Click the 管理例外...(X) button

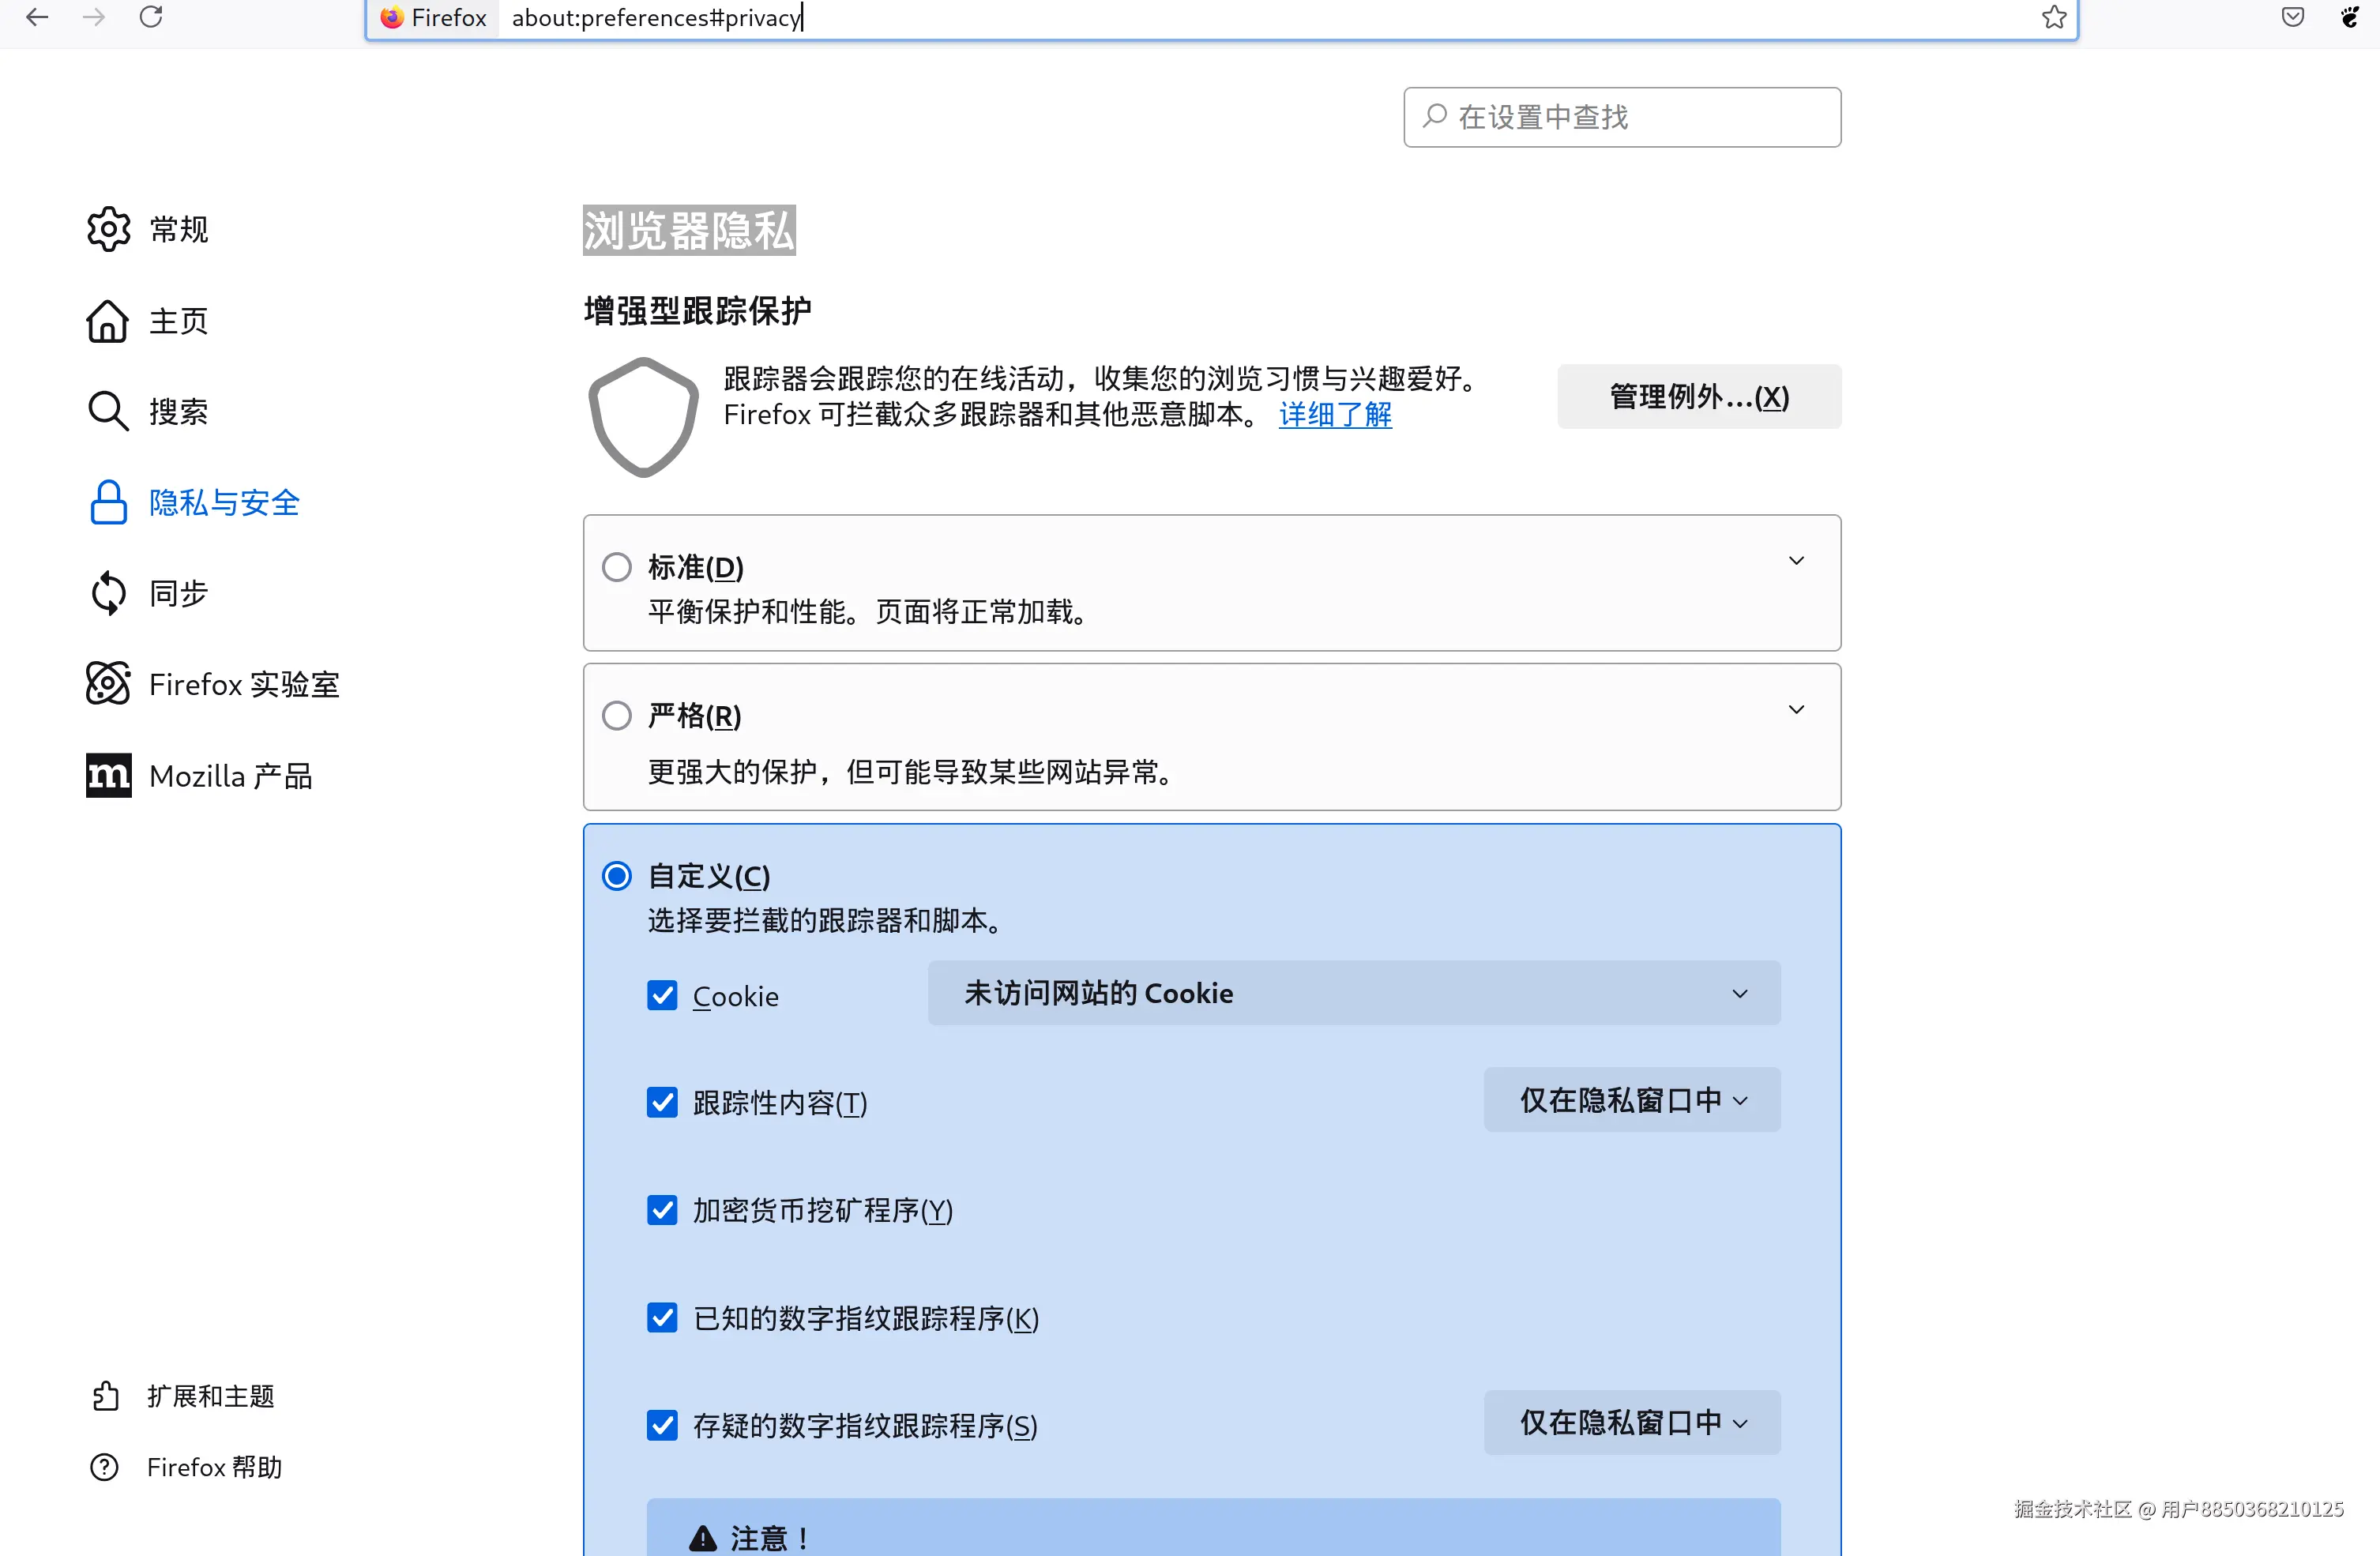point(1698,396)
